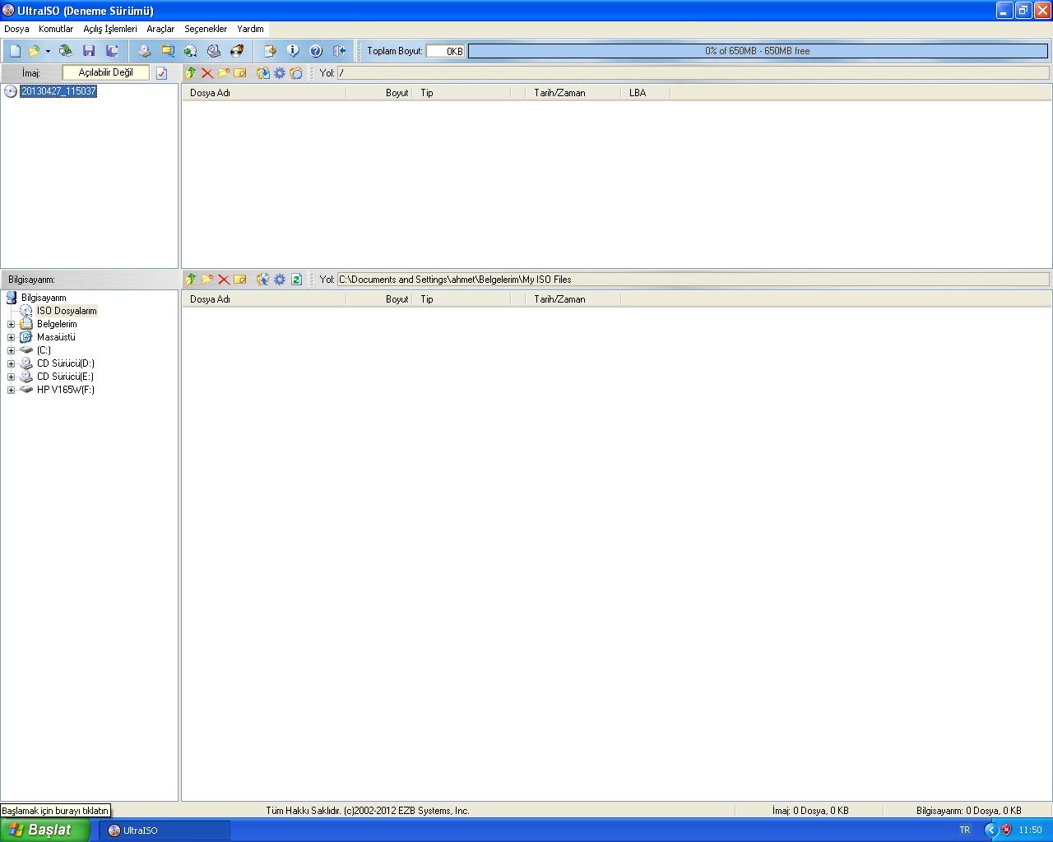The height and width of the screenshot is (842, 1053).
Task: Toggle the boot info check icon beside Açılabilir Değil
Action: point(161,73)
